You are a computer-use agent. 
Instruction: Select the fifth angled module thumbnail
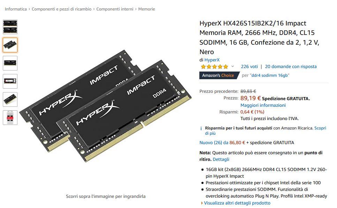point(10,99)
